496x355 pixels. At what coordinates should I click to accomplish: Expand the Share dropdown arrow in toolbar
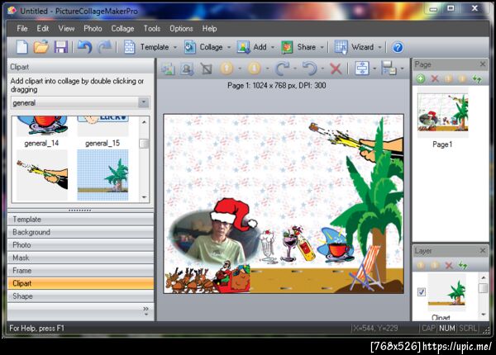coord(322,48)
